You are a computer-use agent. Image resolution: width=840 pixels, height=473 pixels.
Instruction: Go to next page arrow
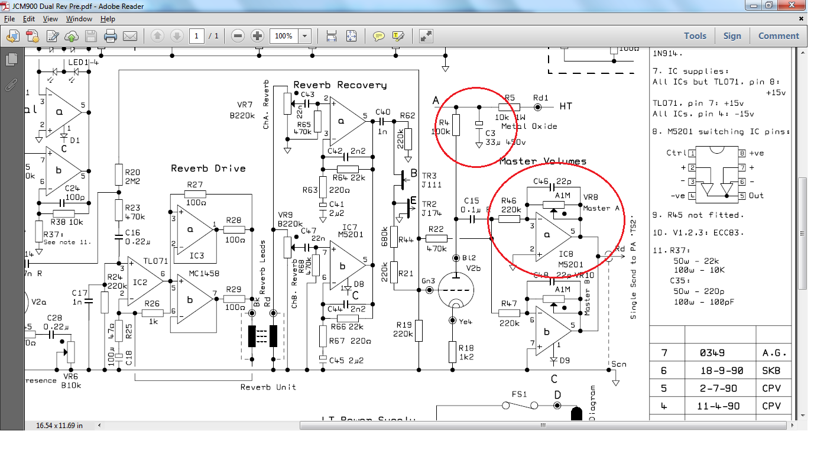(177, 36)
